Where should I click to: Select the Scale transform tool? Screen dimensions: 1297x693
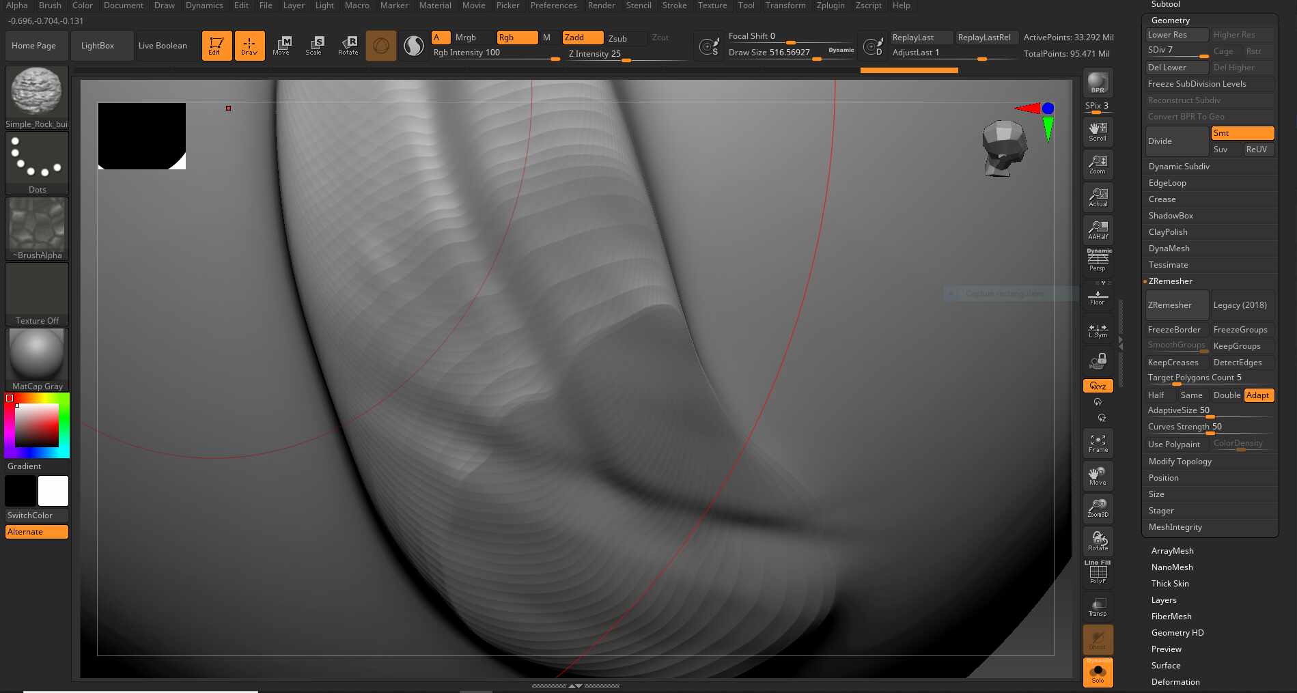coord(314,45)
